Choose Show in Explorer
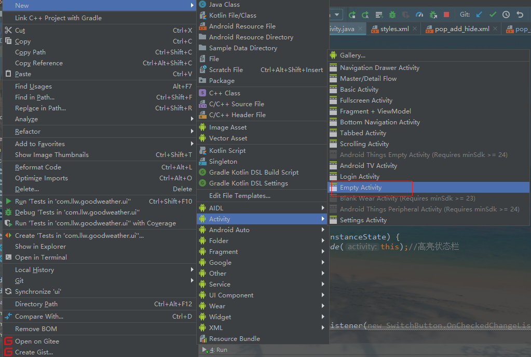Image resolution: width=531 pixels, height=357 pixels. (x=99, y=247)
